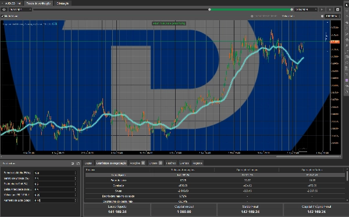Click the second icon in Parâmetros panel header
Image resolution: width=349 pixels, height=217 pixels.
tap(78, 164)
